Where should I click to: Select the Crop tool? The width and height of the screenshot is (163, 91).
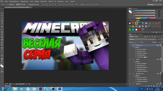[2, 21]
